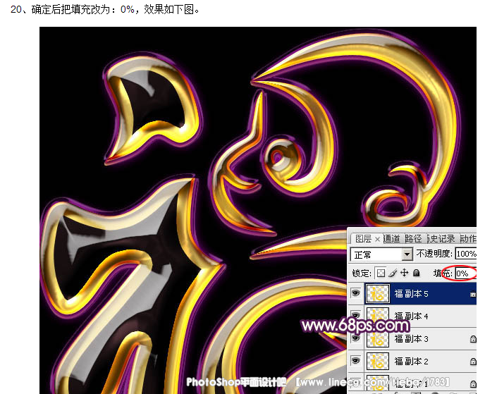The height and width of the screenshot is (394, 485).
Task: Click lock icon on 福 副本 5 layer
Action: click(472, 293)
